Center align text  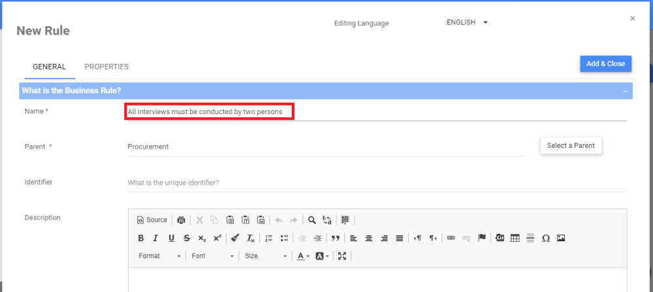point(369,239)
